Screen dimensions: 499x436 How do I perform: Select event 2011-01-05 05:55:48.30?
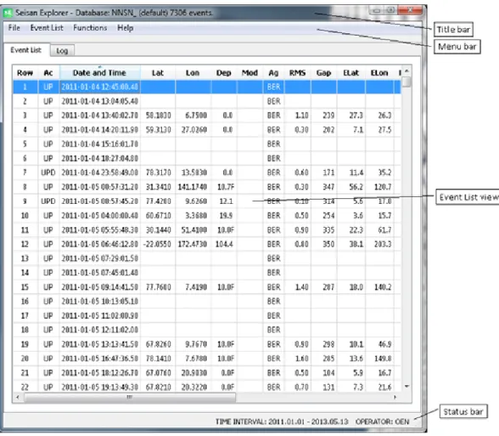click(x=207, y=229)
